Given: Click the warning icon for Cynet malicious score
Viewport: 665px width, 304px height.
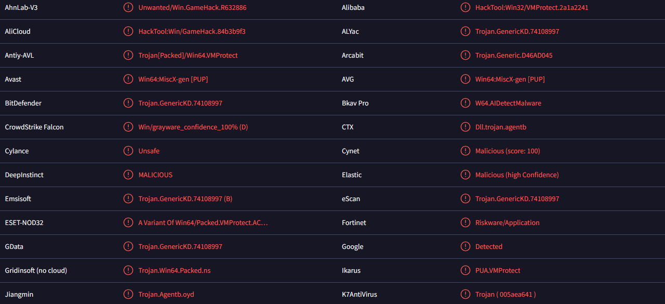Looking at the screenshot, I should click(x=465, y=151).
